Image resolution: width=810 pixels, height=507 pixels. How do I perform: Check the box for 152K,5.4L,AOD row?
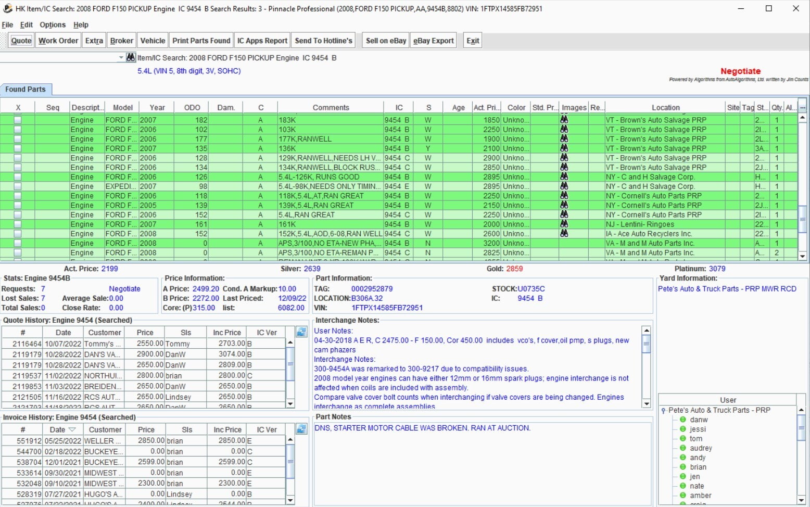coord(18,234)
